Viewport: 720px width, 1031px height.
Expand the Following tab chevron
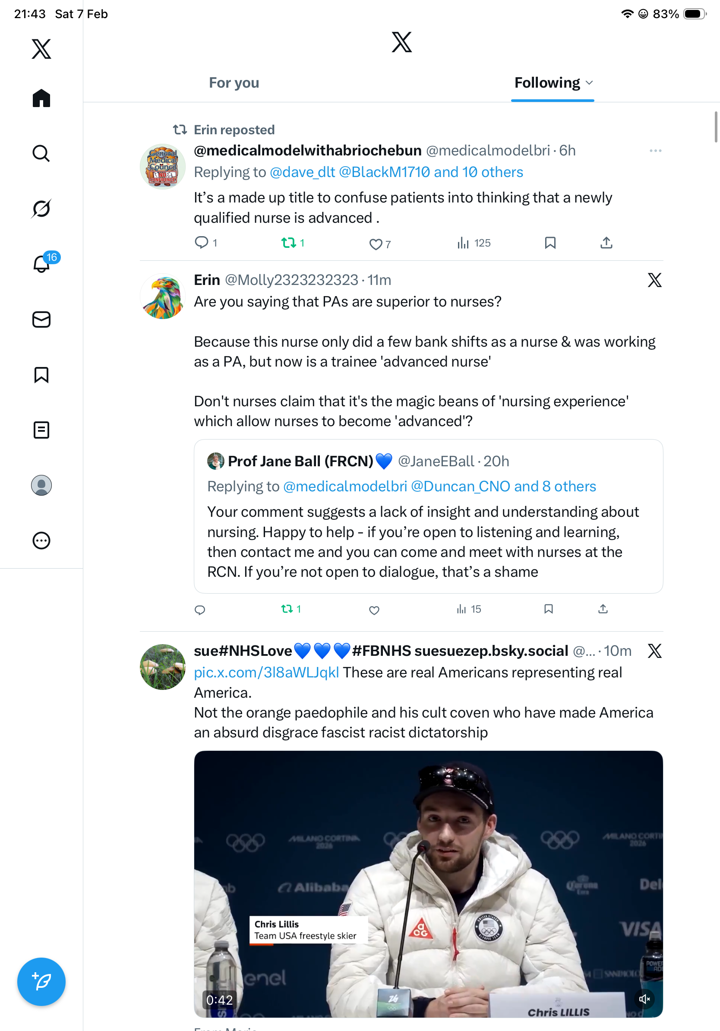(589, 82)
